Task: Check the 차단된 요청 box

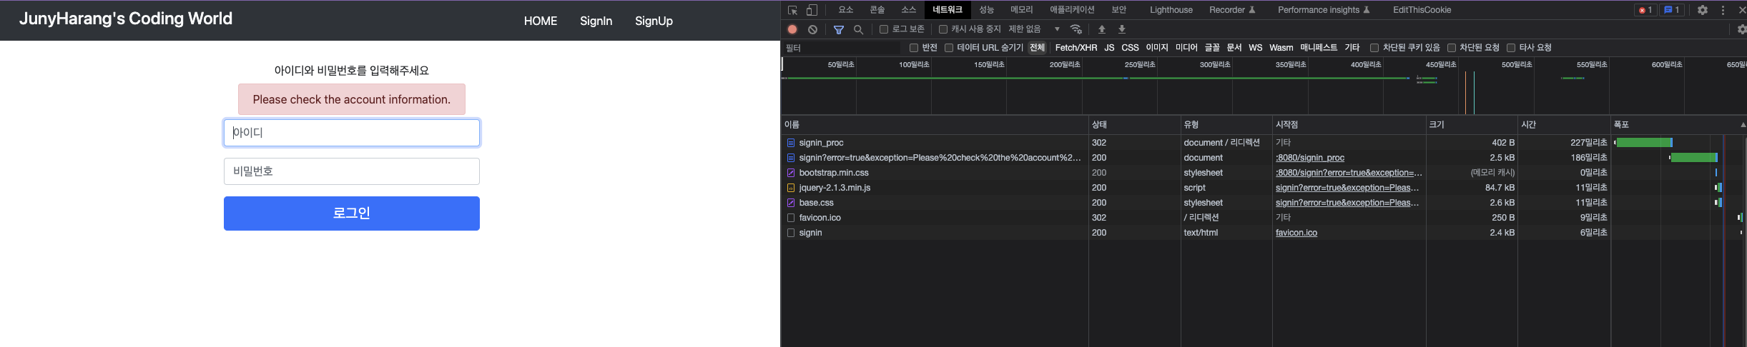Action: pyautogui.click(x=1452, y=48)
